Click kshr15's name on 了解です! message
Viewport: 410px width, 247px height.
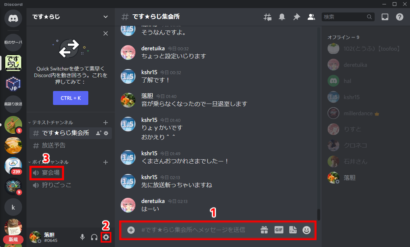click(x=149, y=72)
